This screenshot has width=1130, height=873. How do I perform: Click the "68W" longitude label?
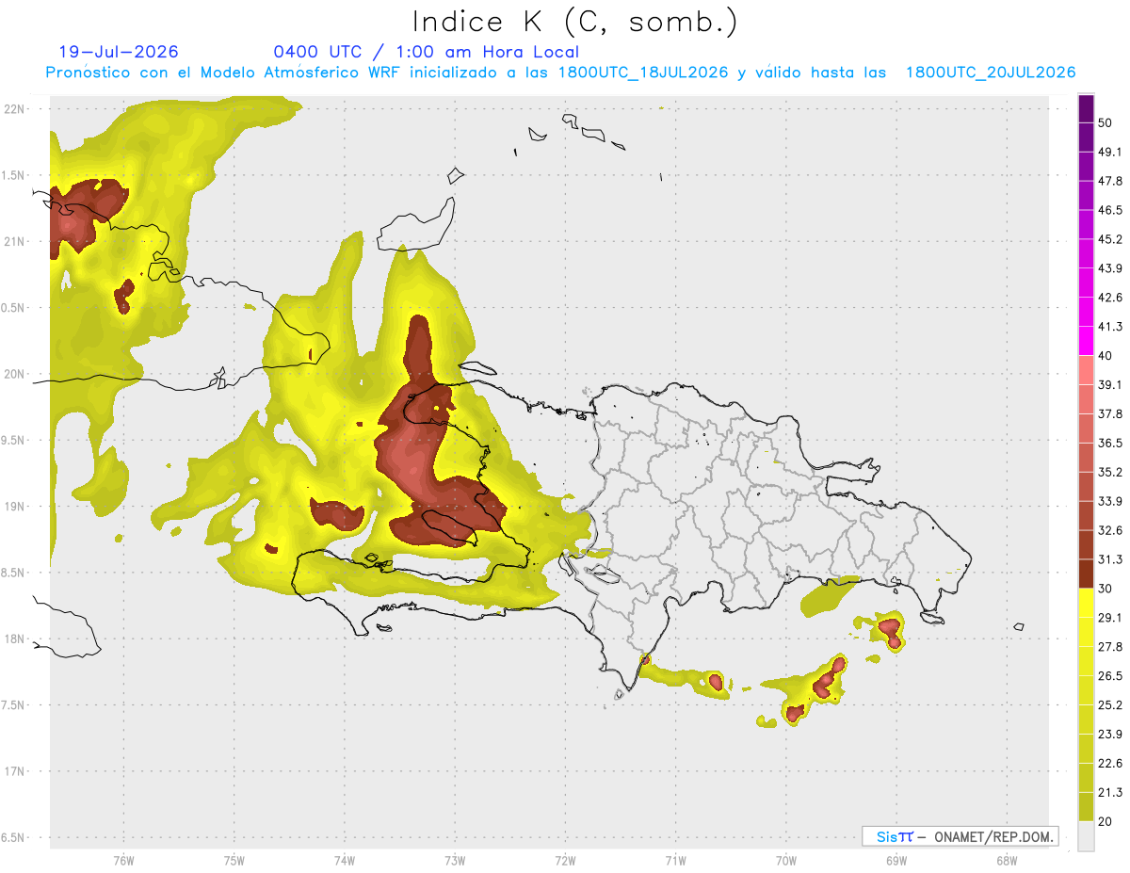(1007, 861)
